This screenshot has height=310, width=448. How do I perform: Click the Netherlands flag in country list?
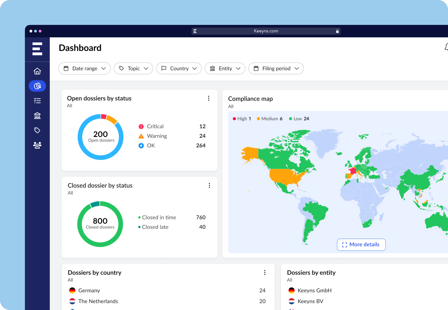tap(72, 301)
